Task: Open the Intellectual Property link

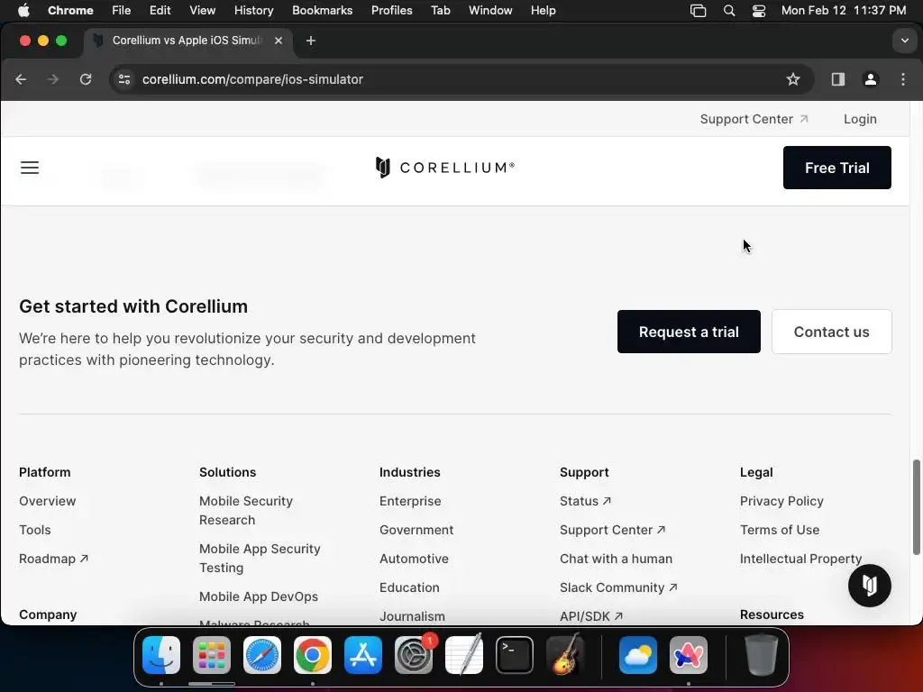Action: 800,559
